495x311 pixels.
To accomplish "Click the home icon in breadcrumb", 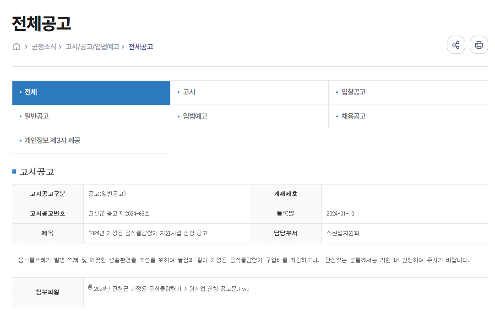I will pyautogui.click(x=16, y=47).
